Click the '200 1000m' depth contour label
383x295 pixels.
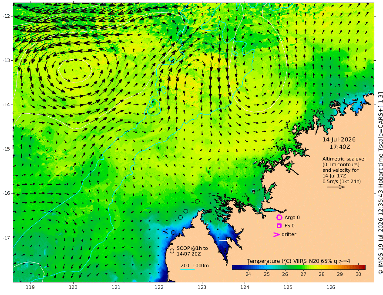pos(195,265)
